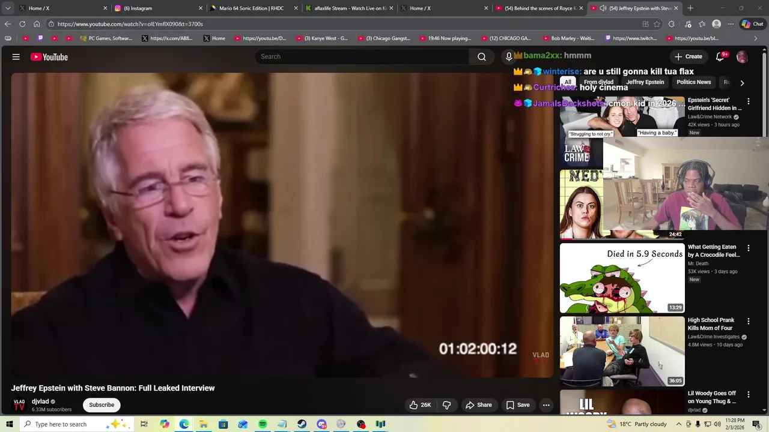Save the video to a playlist
The height and width of the screenshot is (432, 769).
pyautogui.click(x=518, y=405)
